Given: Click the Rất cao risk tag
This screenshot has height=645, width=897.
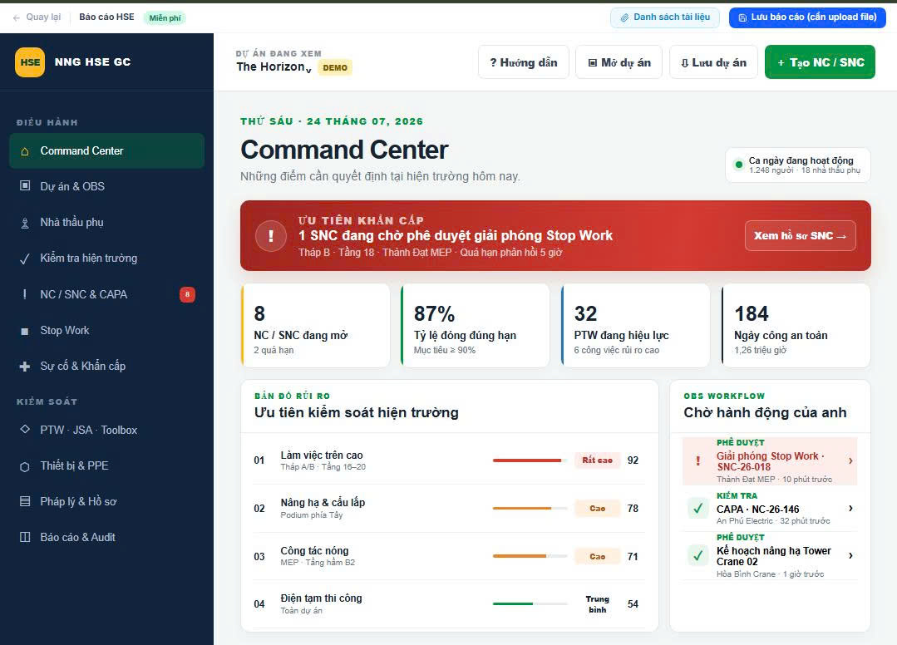Looking at the screenshot, I should [597, 460].
